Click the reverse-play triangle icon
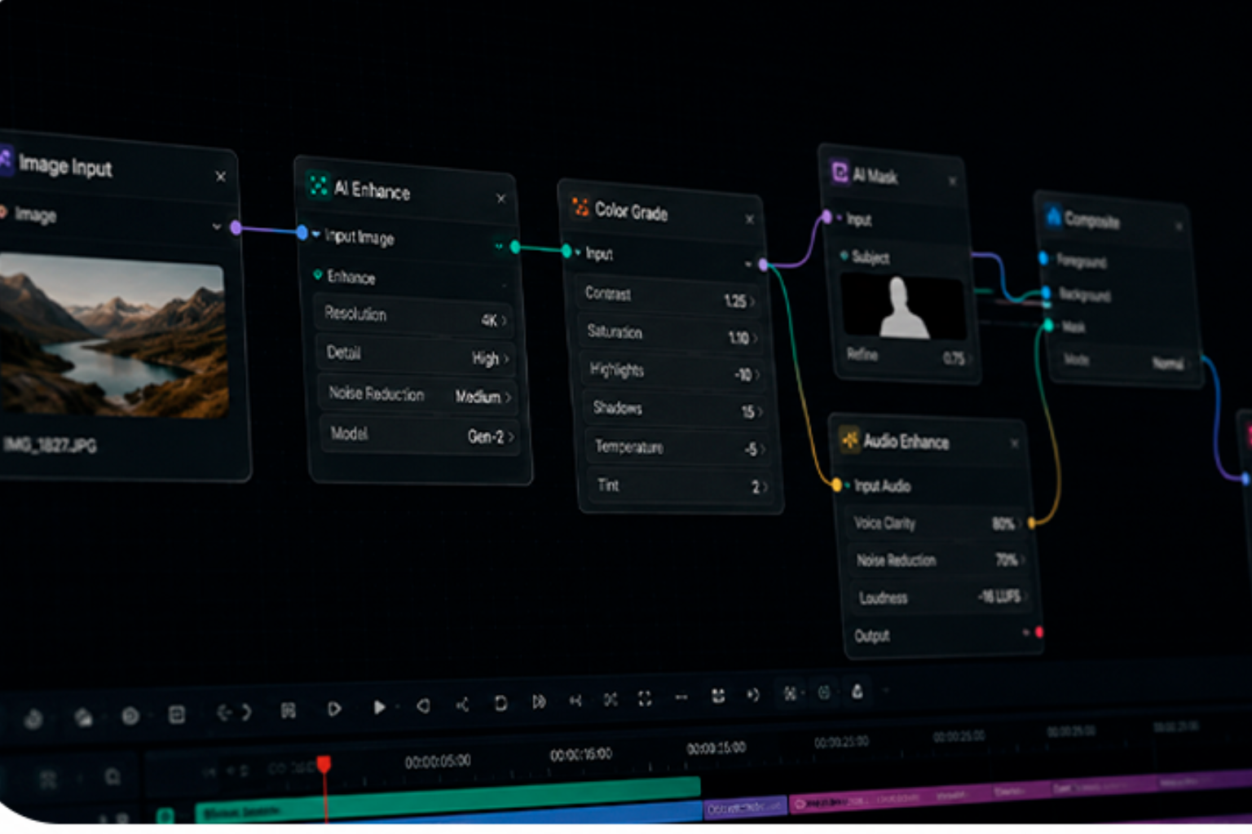This screenshot has height=834, width=1252. (x=423, y=705)
